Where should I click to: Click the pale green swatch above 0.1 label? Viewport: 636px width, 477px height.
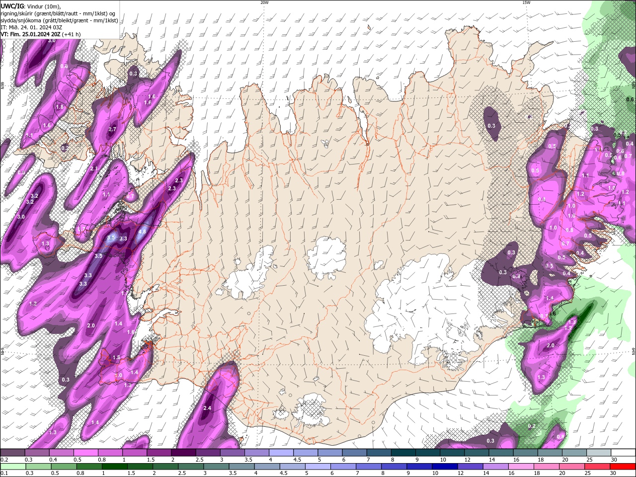[x=12, y=467]
